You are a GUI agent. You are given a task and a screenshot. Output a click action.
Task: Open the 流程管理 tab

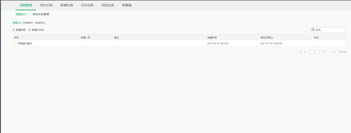(26, 5)
